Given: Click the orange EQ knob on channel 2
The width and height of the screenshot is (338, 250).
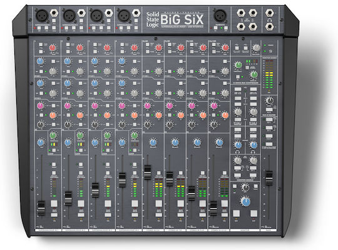Looking at the screenshot, I should click(80, 115).
